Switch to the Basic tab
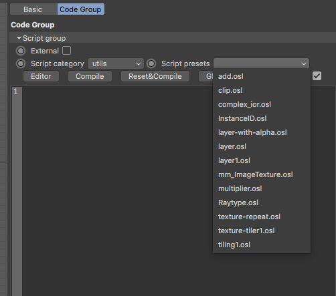The width and height of the screenshot is (336, 296). (x=33, y=9)
